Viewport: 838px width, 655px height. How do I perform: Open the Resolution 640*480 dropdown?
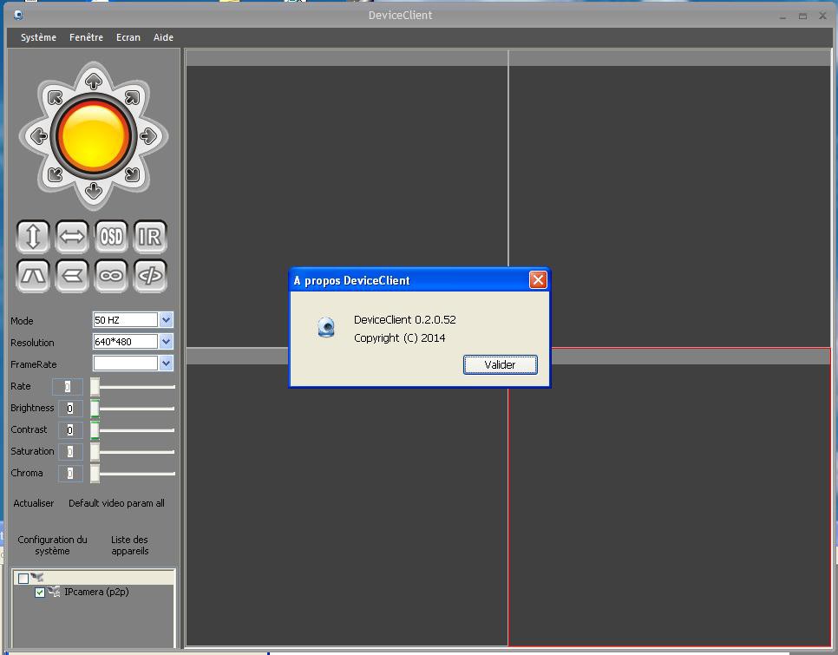[167, 342]
